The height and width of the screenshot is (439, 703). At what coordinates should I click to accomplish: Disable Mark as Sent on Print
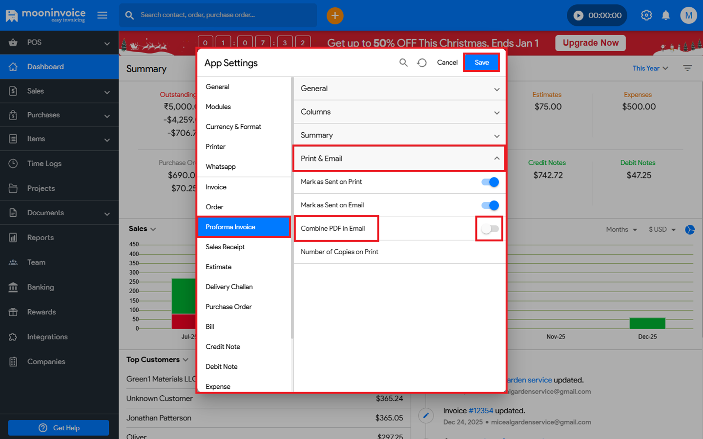click(490, 182)
